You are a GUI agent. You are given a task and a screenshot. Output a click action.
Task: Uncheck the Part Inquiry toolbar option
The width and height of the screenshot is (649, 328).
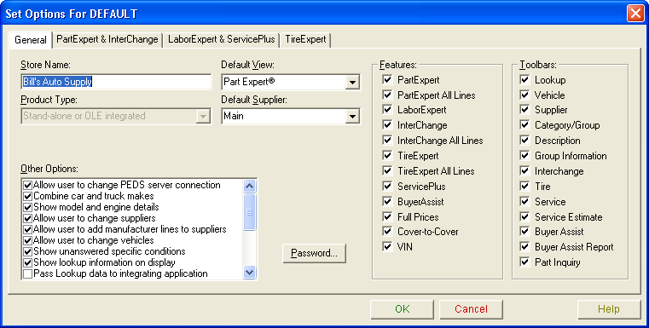tap(524, 262)
